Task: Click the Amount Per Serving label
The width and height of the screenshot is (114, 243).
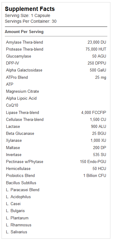Action: click(24, 32)
